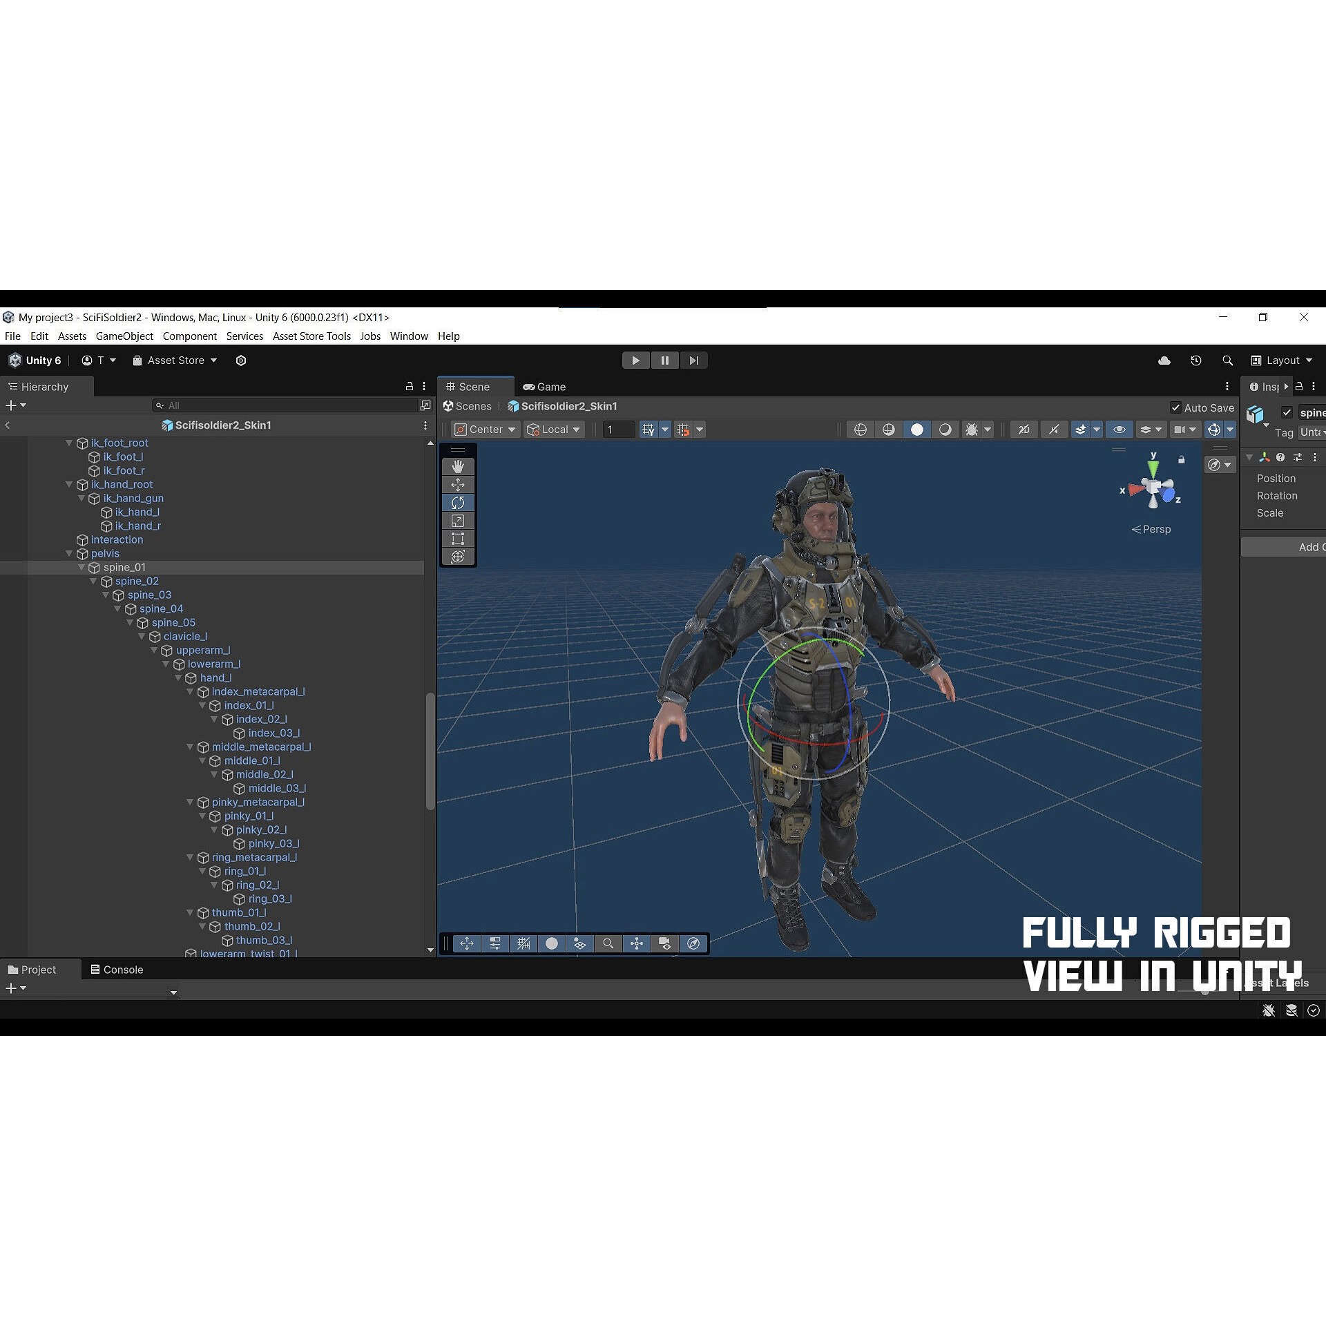Collapse hand_l in hierarchy

pyautogui.click(x=178, y=678)
